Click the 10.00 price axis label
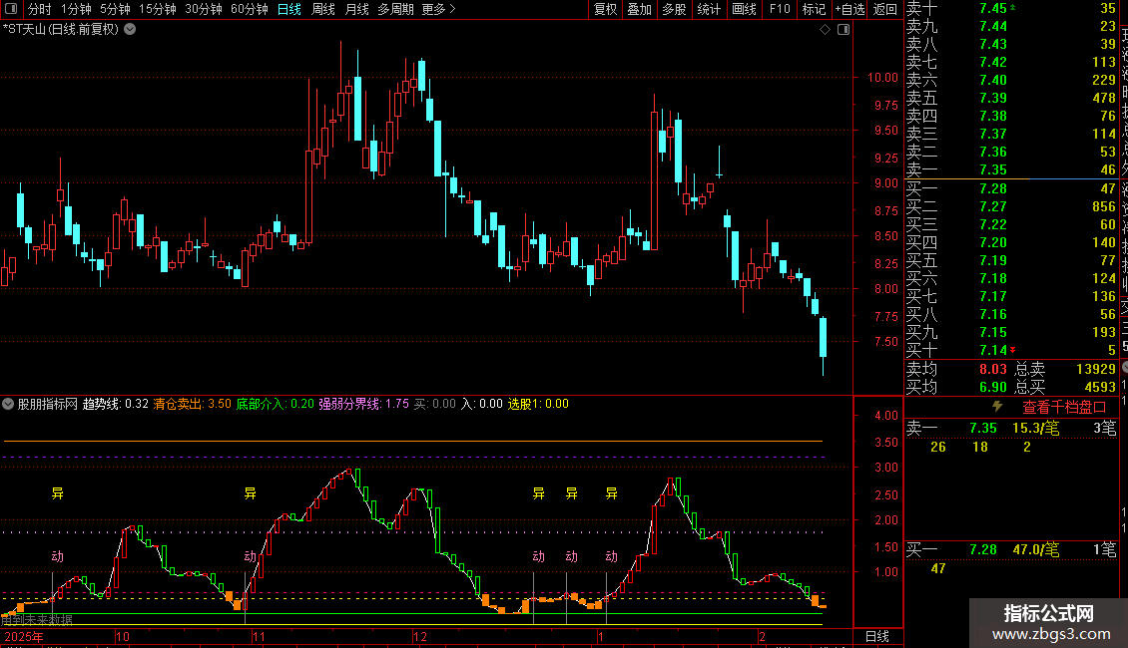Image resolution: width=1128 pixels, height=648 pixels. (882, 78)
